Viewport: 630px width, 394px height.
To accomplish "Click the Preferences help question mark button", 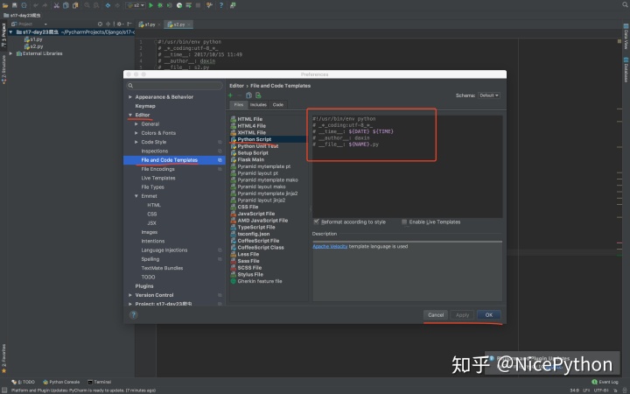I will coord(133,315).
